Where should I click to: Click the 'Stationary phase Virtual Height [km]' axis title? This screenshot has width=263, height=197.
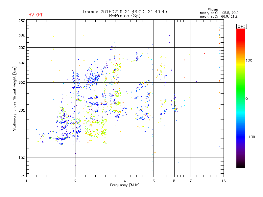point(14,98)
